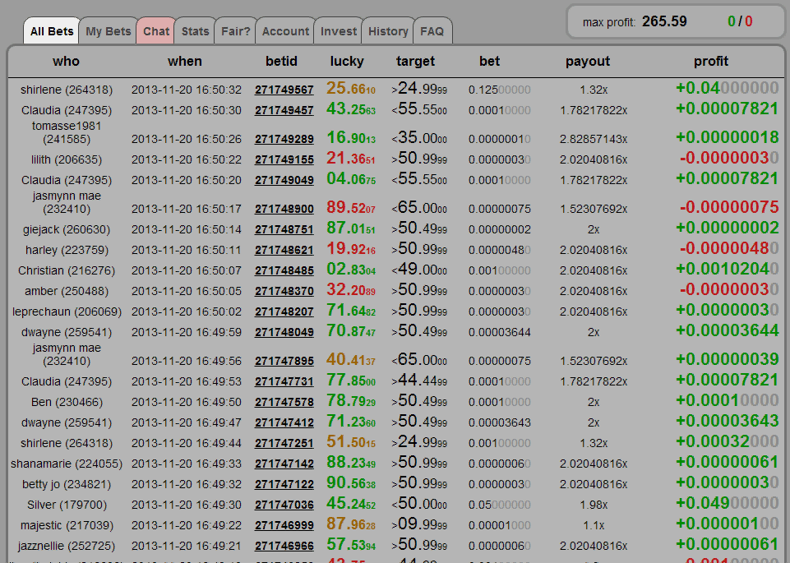Image resolution: width=790 pixels, height=563 pixels.
Task: View the History tab
Action: click(388, 31)
